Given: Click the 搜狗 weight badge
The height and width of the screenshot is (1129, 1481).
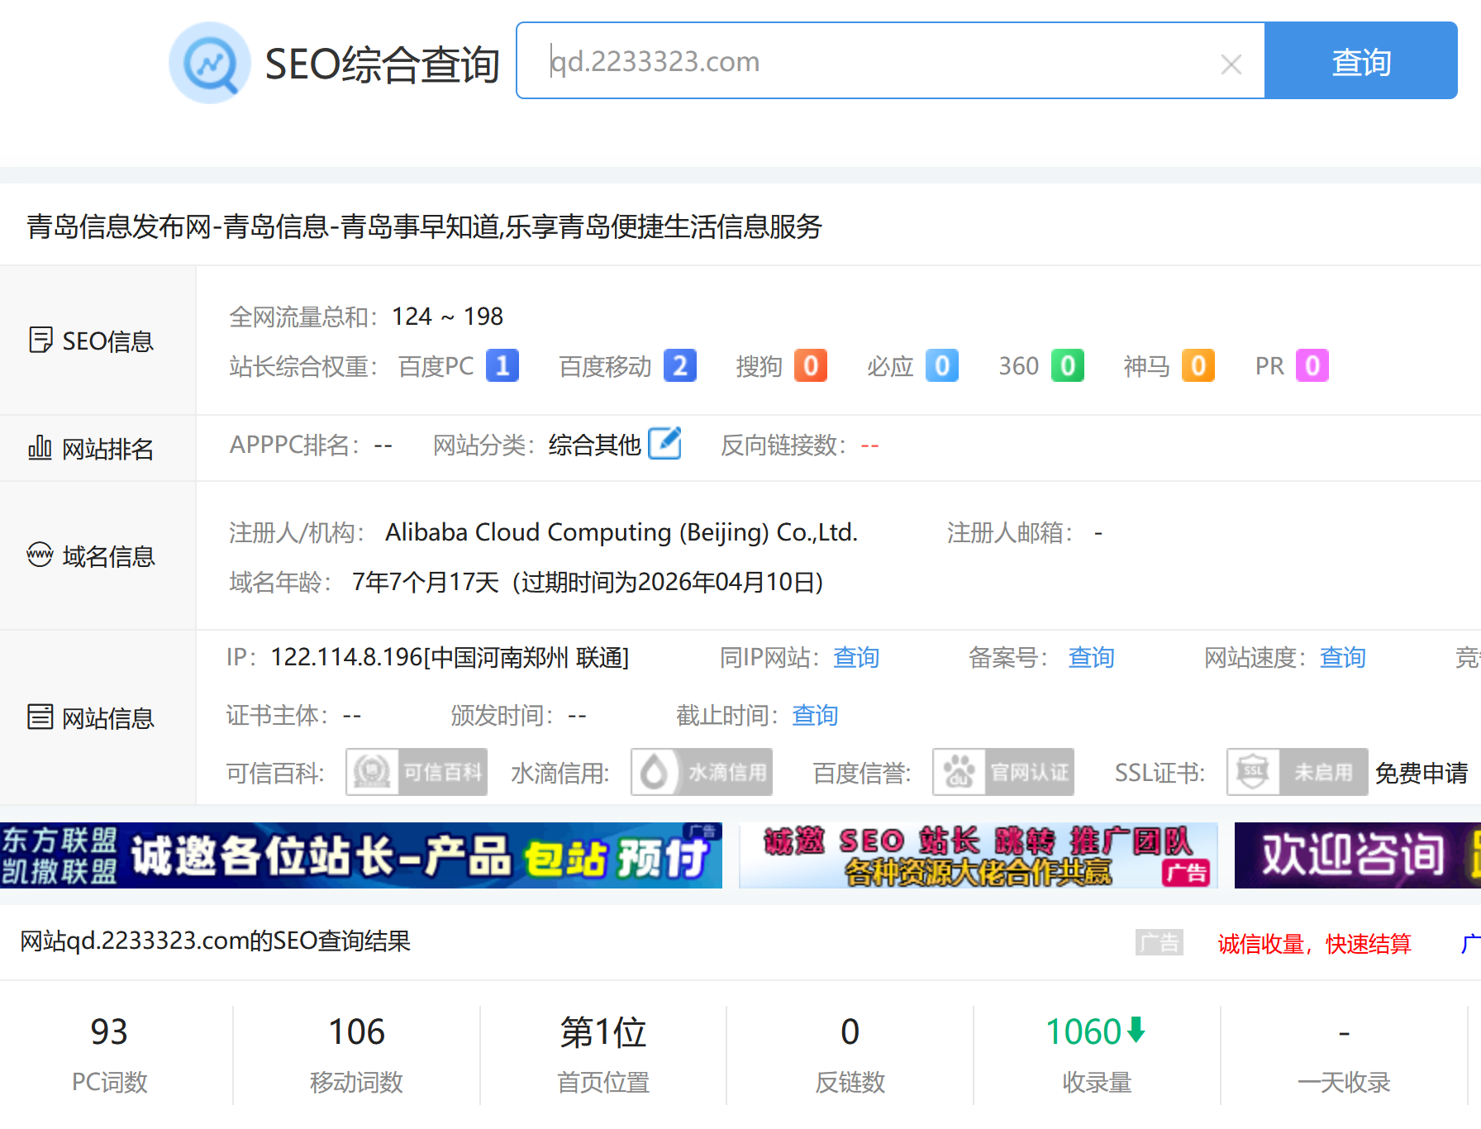Looking at the screenshot, I should pyautogui.click(x=810, y=365).
